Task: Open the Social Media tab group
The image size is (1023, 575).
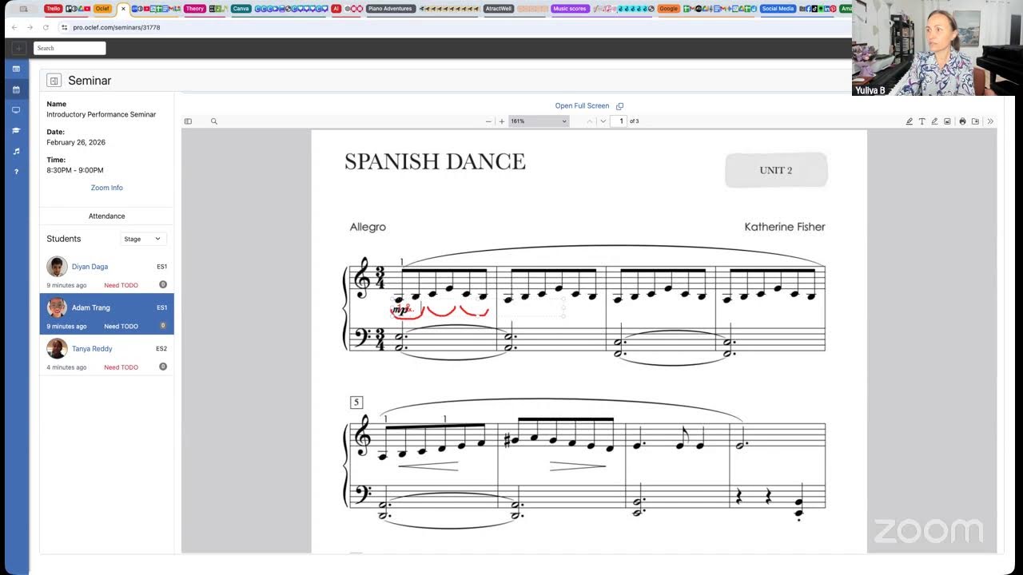Action: [x=778, y=9]
